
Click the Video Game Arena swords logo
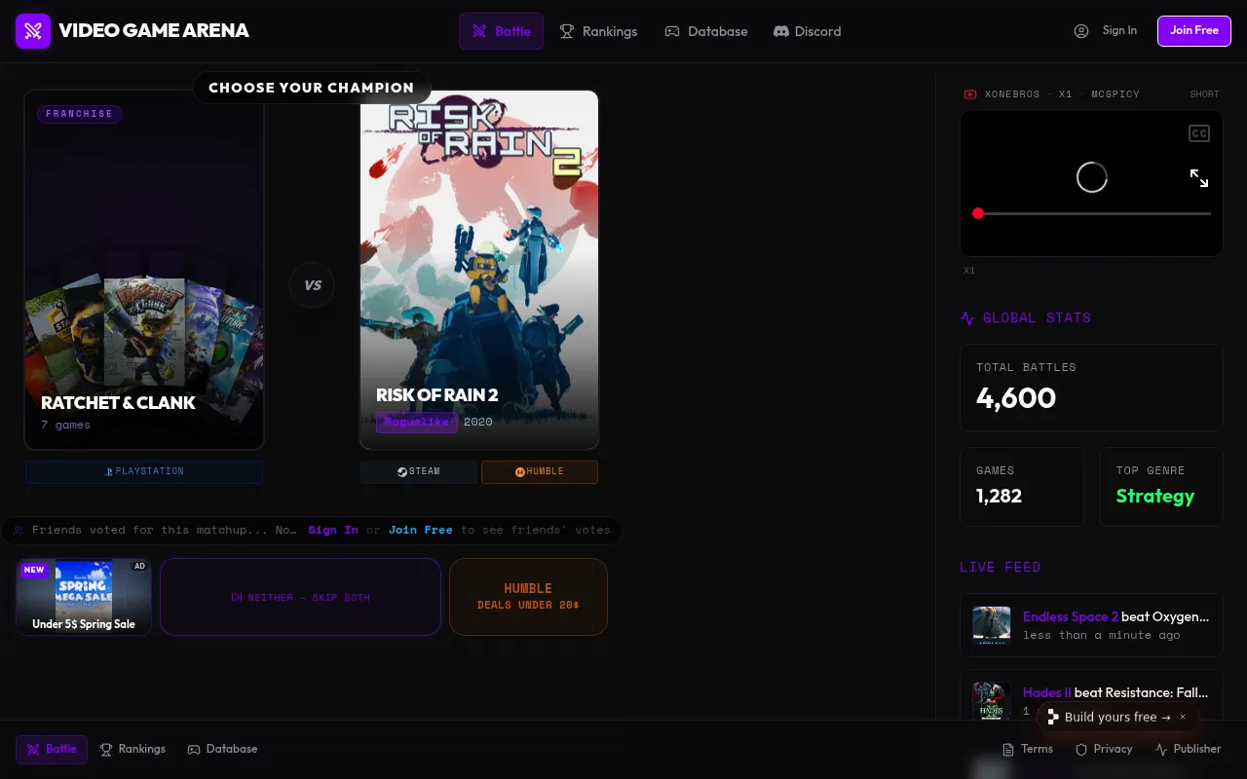(33, 31)
